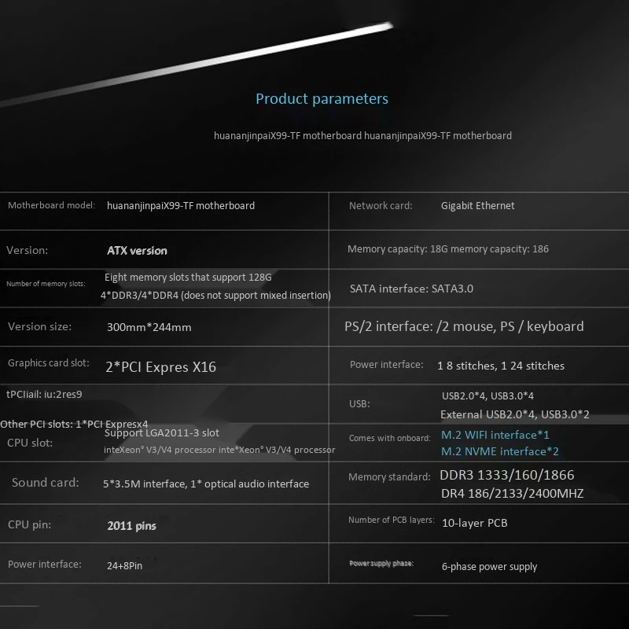Click the "6-phase power supply" value
Screen dimensions: 629x629
pyautogui.click(x=489, y=567)
